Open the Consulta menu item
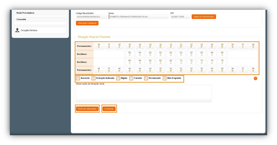277x145 pixels. (40, 19)
